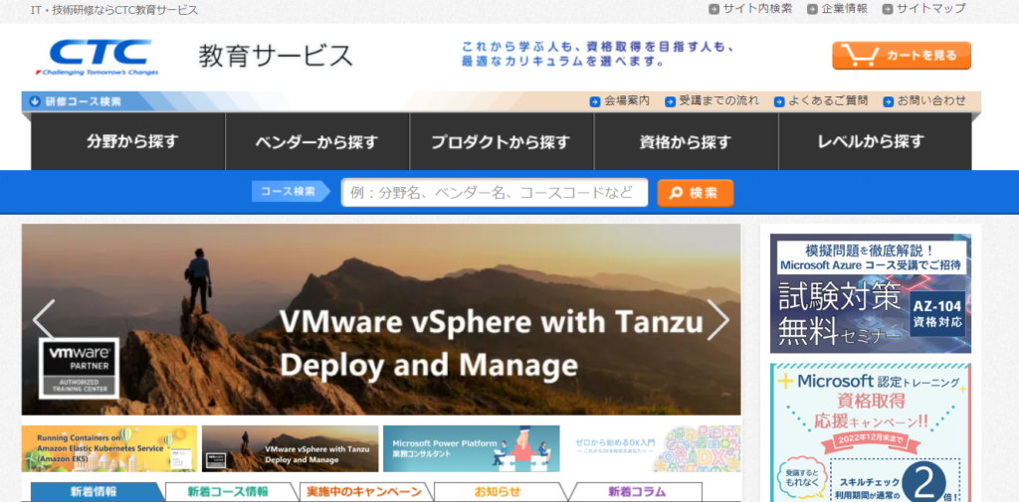
Task: Switch to お知らせ tab
Action: (498, 492)
